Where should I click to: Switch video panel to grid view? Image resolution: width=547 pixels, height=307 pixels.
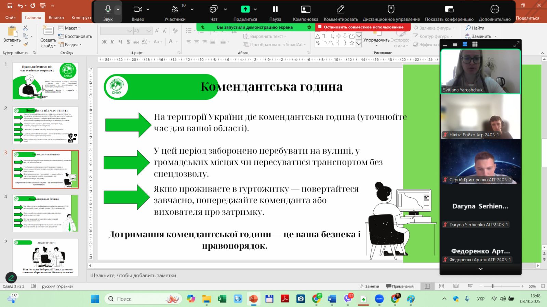pos(475,44)
